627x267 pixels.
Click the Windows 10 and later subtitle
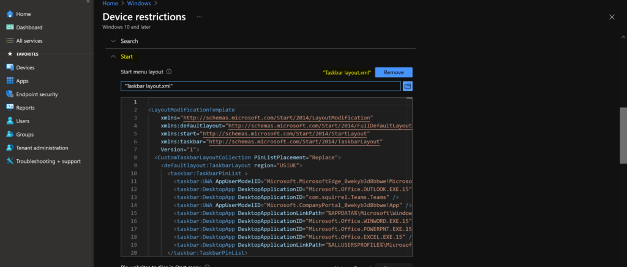[x=126, y=27]
